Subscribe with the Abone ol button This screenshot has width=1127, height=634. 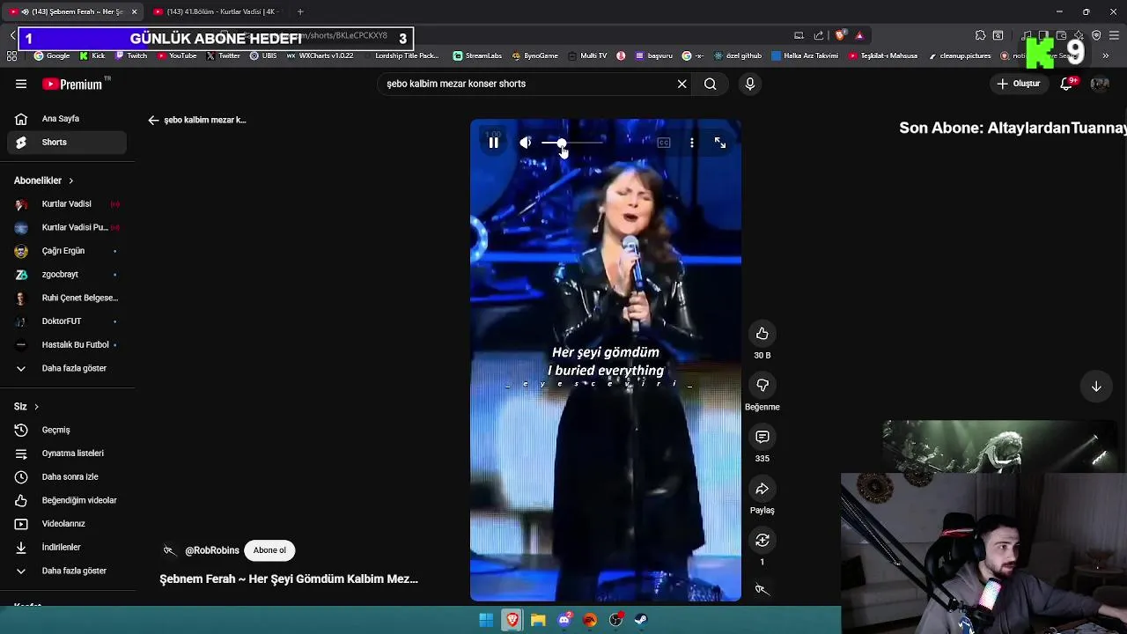coord(269,550)
